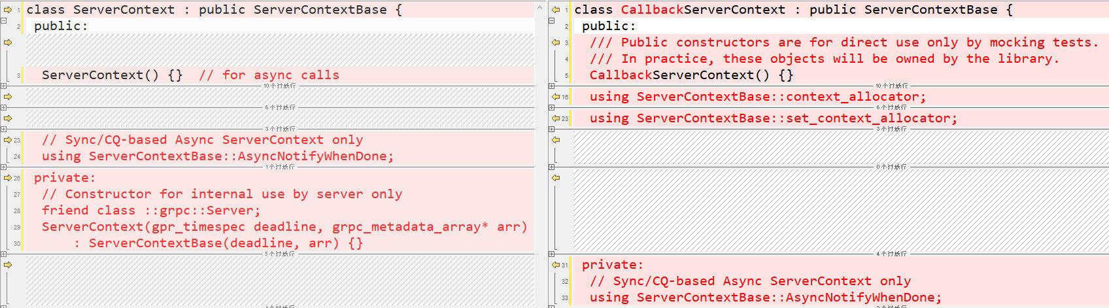Click the yellow arrow beside left 'private:' line 26

coord(7,178)
